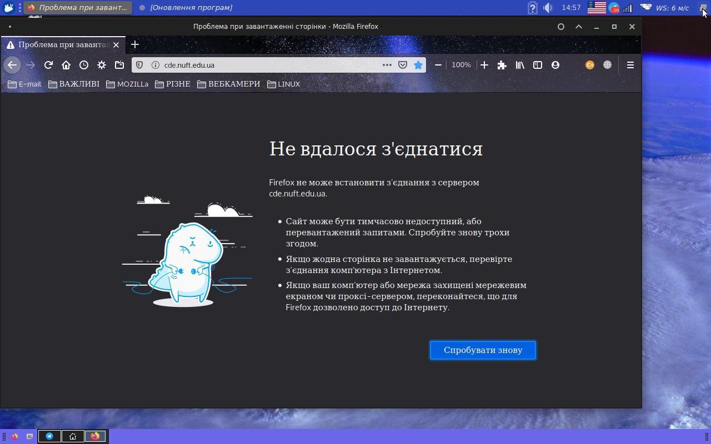Screen dimensions: 711x444
Task: Switch to Оновлення програм taskbar window
Action: [186, 8]
